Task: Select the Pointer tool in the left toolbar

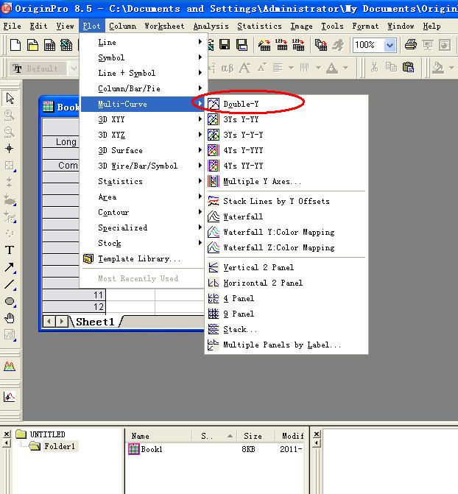Action: coord(10,99)
